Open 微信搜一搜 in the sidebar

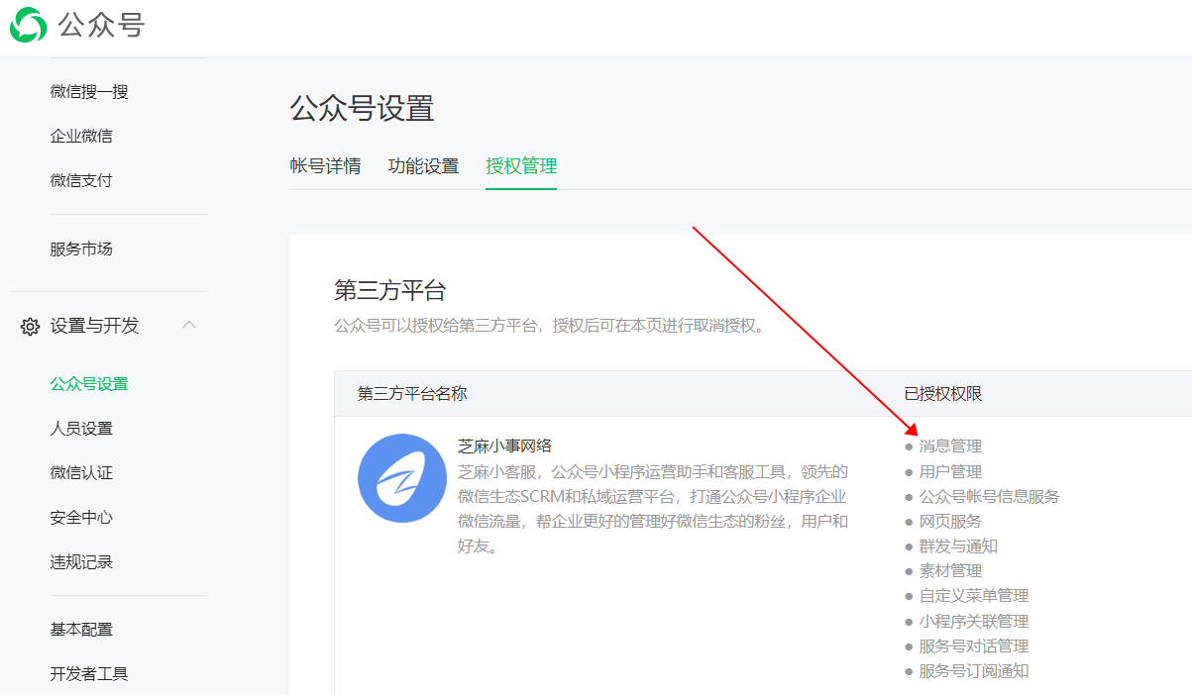tap(89, 92)
